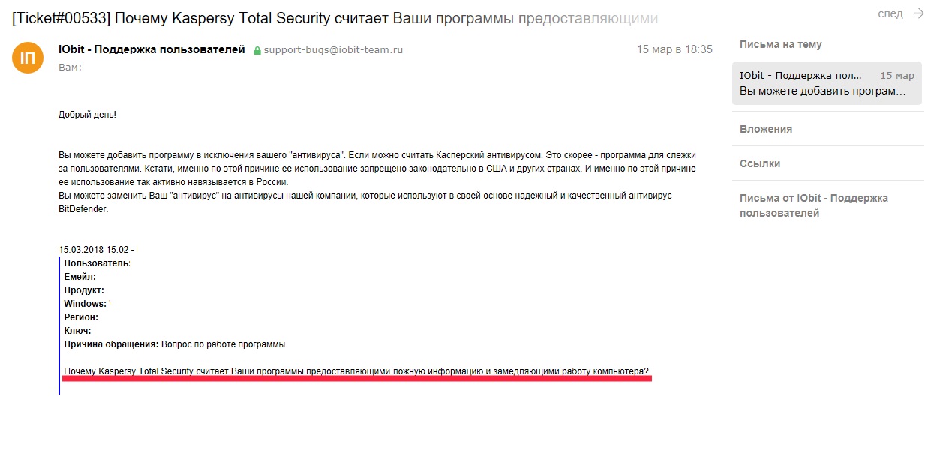Click the message date "15 мар в 18:35"
Image resolution: width=931 pixels, height=450 pixels.
(x=674, y=49)
